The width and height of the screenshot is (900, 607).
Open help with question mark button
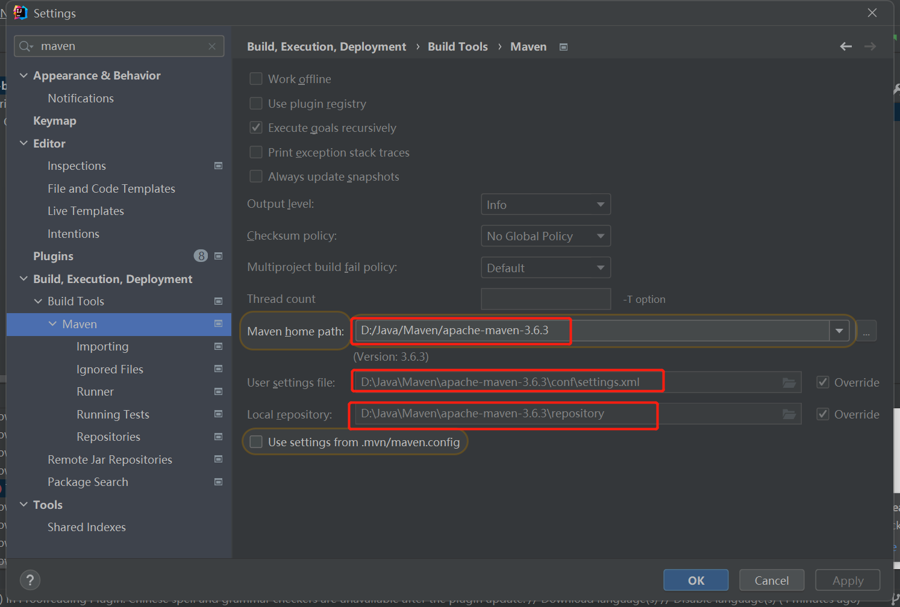point(30,581)
